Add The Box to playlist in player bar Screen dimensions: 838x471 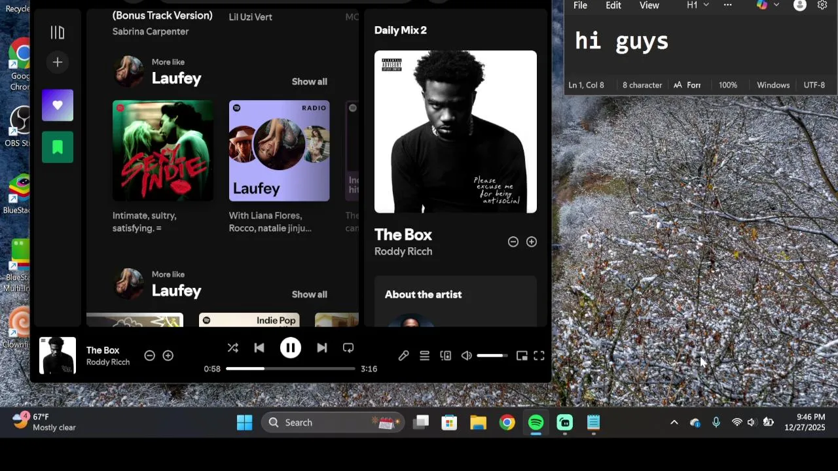[x=168, y=356]
